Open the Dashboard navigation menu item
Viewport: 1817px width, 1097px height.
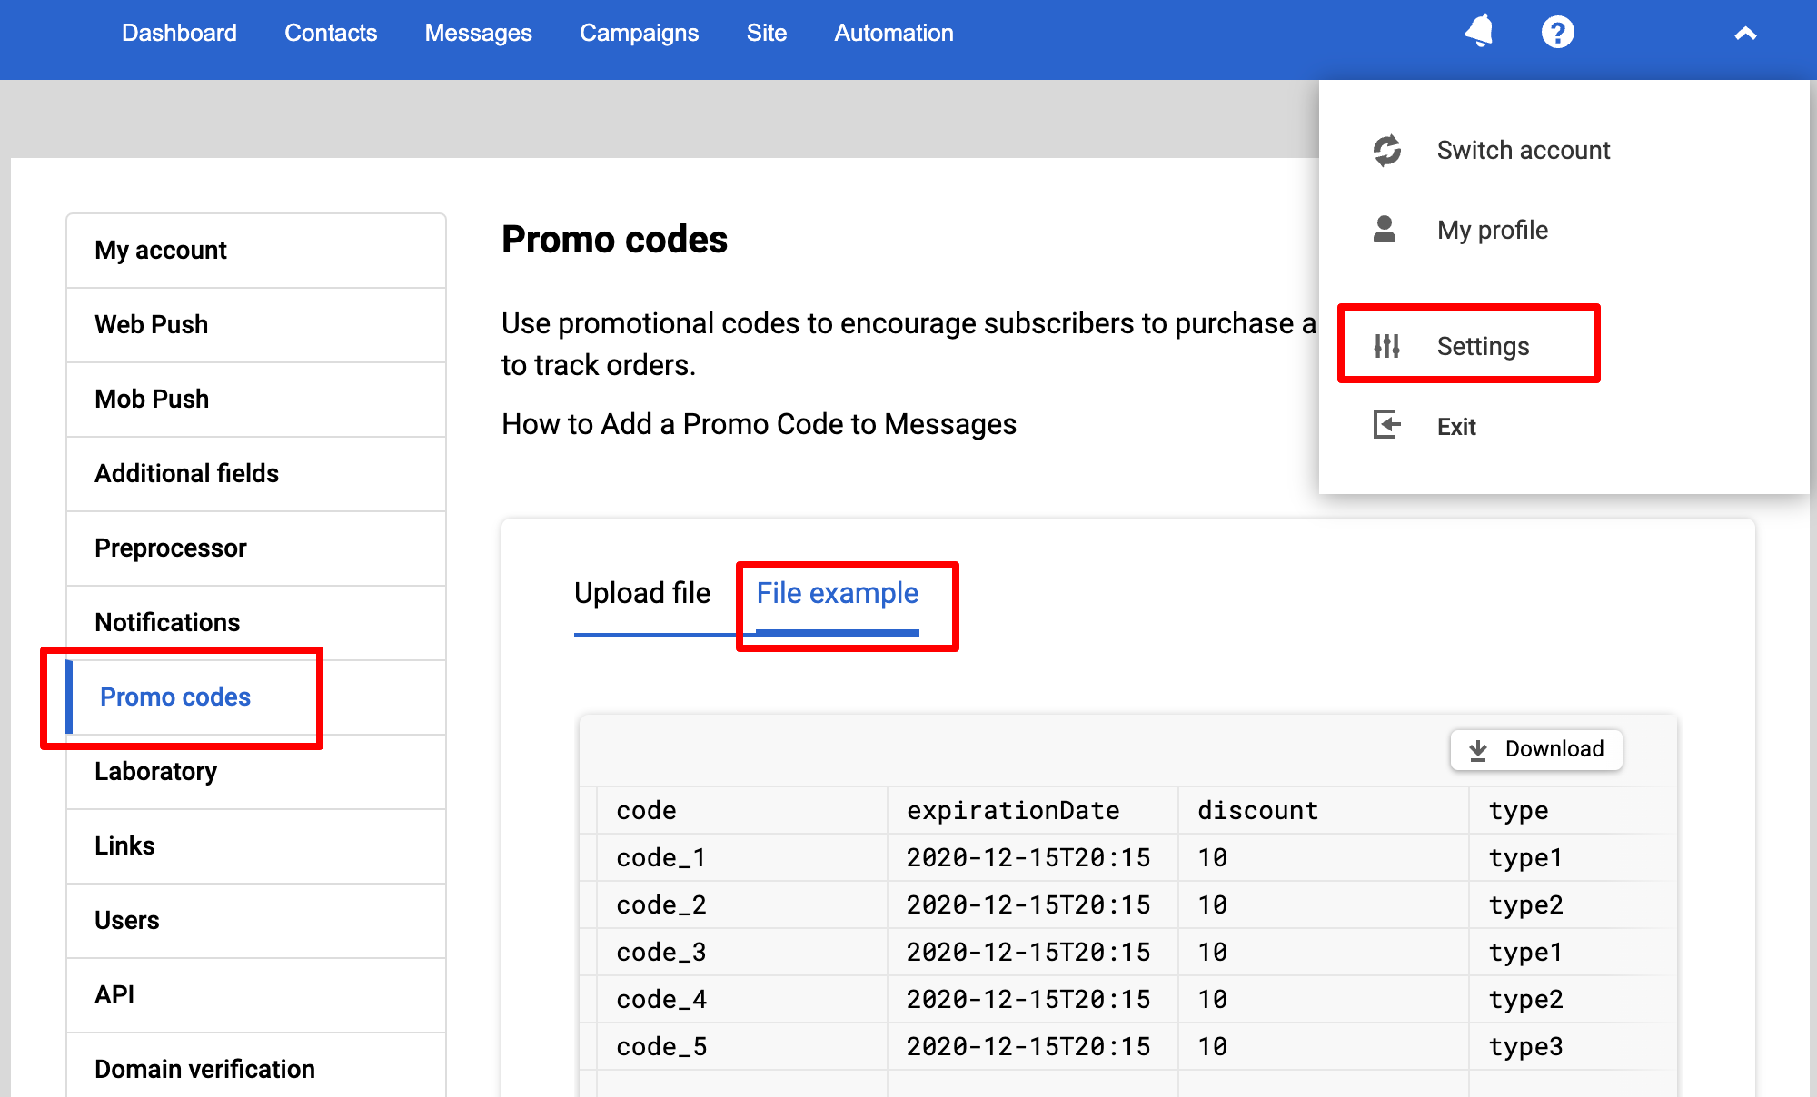point(179,34)
